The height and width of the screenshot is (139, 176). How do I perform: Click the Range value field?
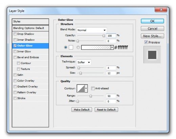[111, 96]
